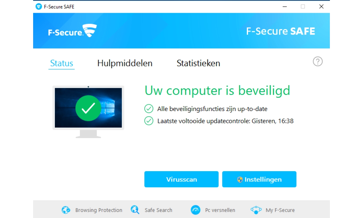Switch to the Status tab
The height and width of the screenshot is (218, 363).
coord(62,63)
